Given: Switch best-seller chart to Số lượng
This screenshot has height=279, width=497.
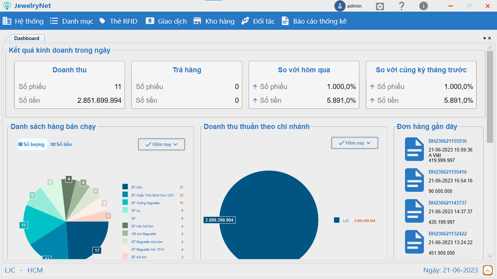Looking at the screenshot, I should pyautogui.click(x=32, y=144).
